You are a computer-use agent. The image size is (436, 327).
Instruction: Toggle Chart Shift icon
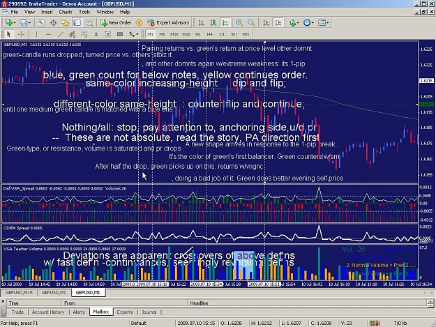click(x=278, y=22)
